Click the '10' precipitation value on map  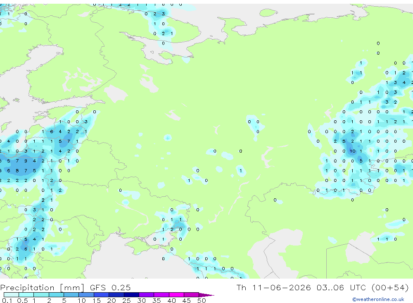click(352, 151)
